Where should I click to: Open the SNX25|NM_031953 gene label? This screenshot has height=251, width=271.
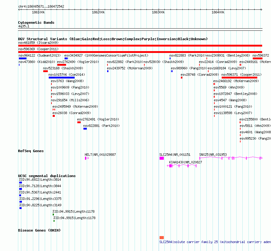point(213,155)
